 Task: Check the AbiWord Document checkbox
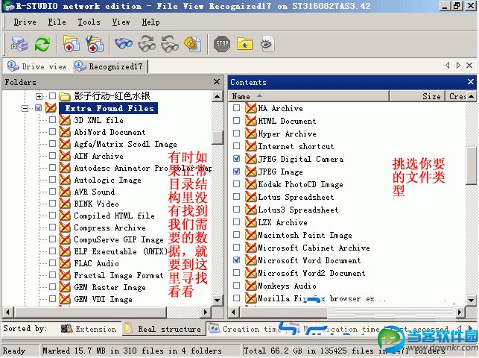point(53,131)
